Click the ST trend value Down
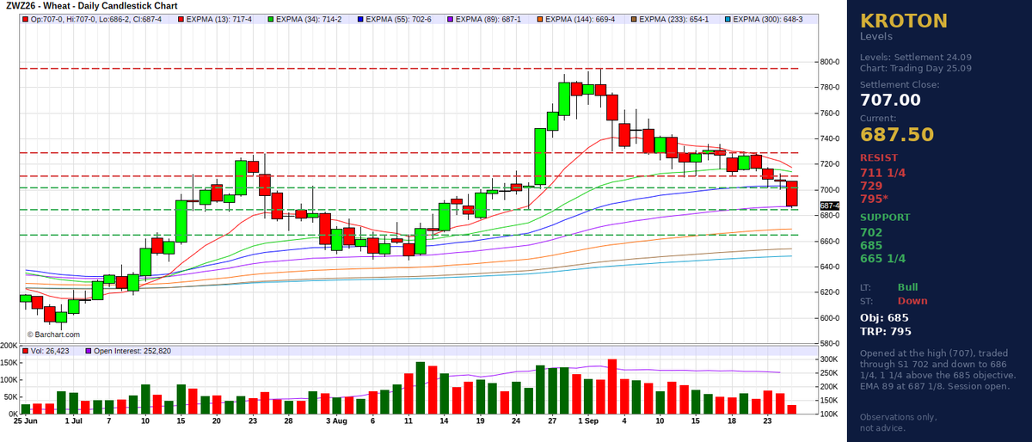This screenshot has height=442, width=1032. 912,301
